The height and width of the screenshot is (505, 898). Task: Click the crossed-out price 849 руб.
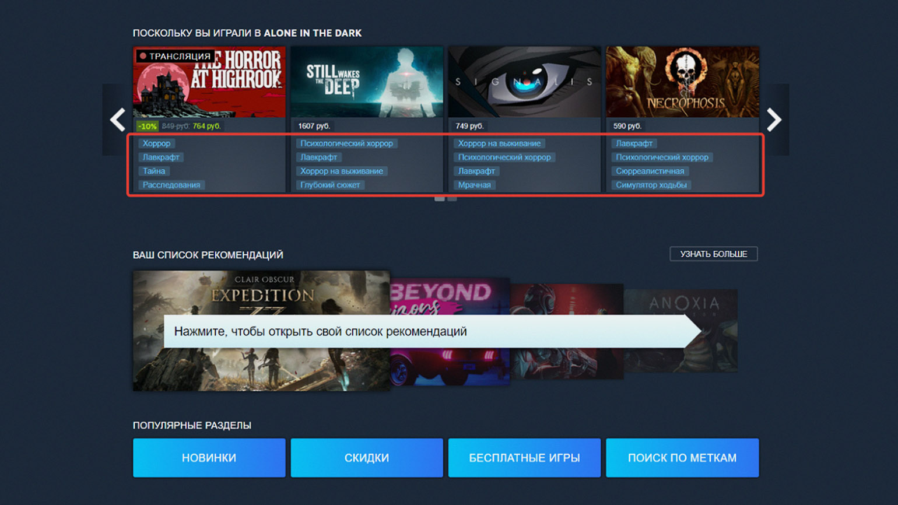pos(176,126)
